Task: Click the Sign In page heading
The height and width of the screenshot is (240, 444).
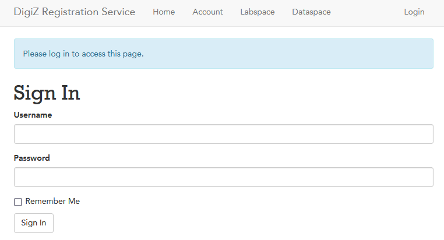Action: 47,93
